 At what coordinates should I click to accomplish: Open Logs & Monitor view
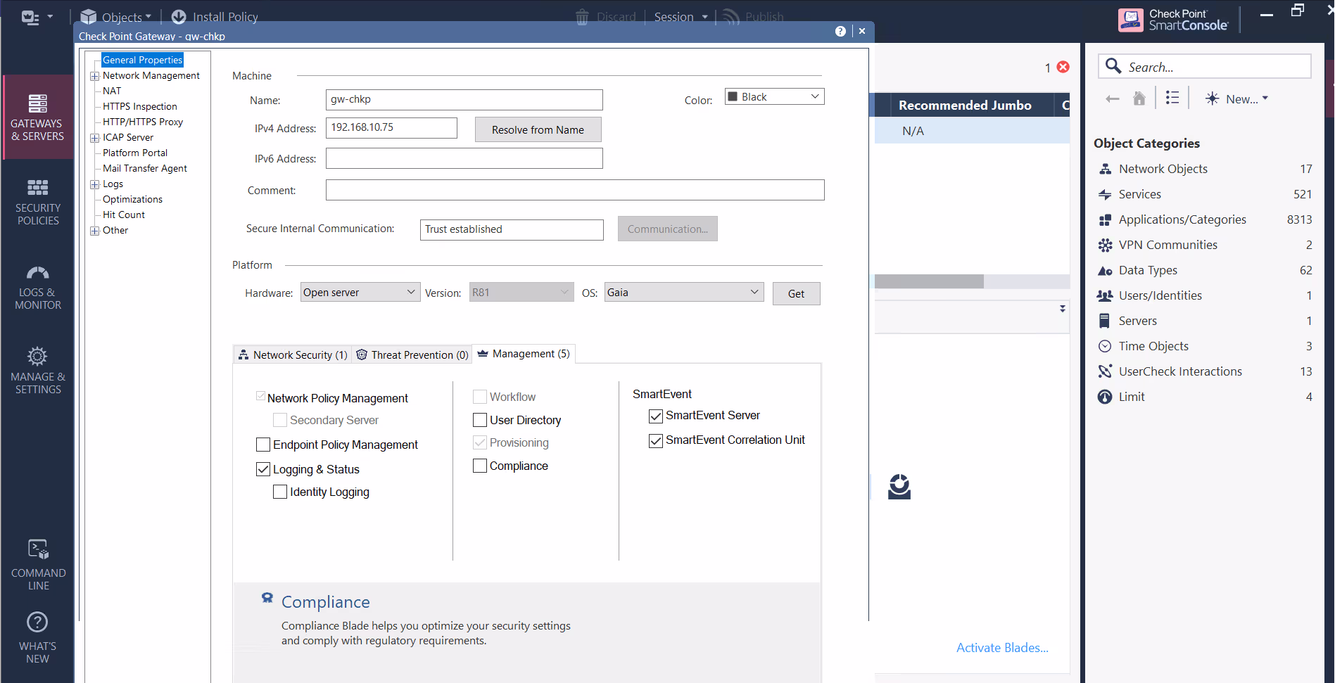37,287
